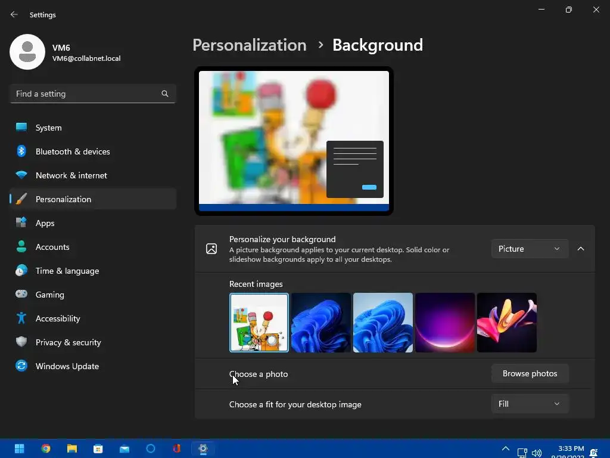
Task: Open Microsoft Store from taskbar
Action: 98,448
